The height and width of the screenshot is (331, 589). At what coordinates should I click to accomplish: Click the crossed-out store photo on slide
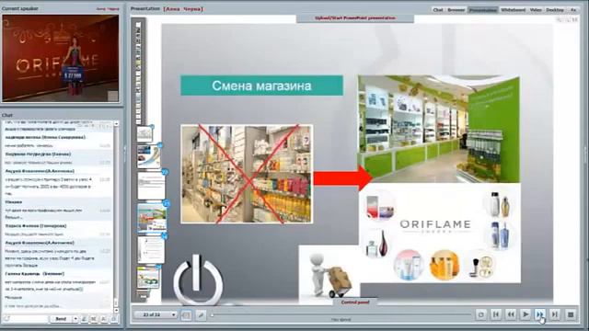(x=247, y=174)
